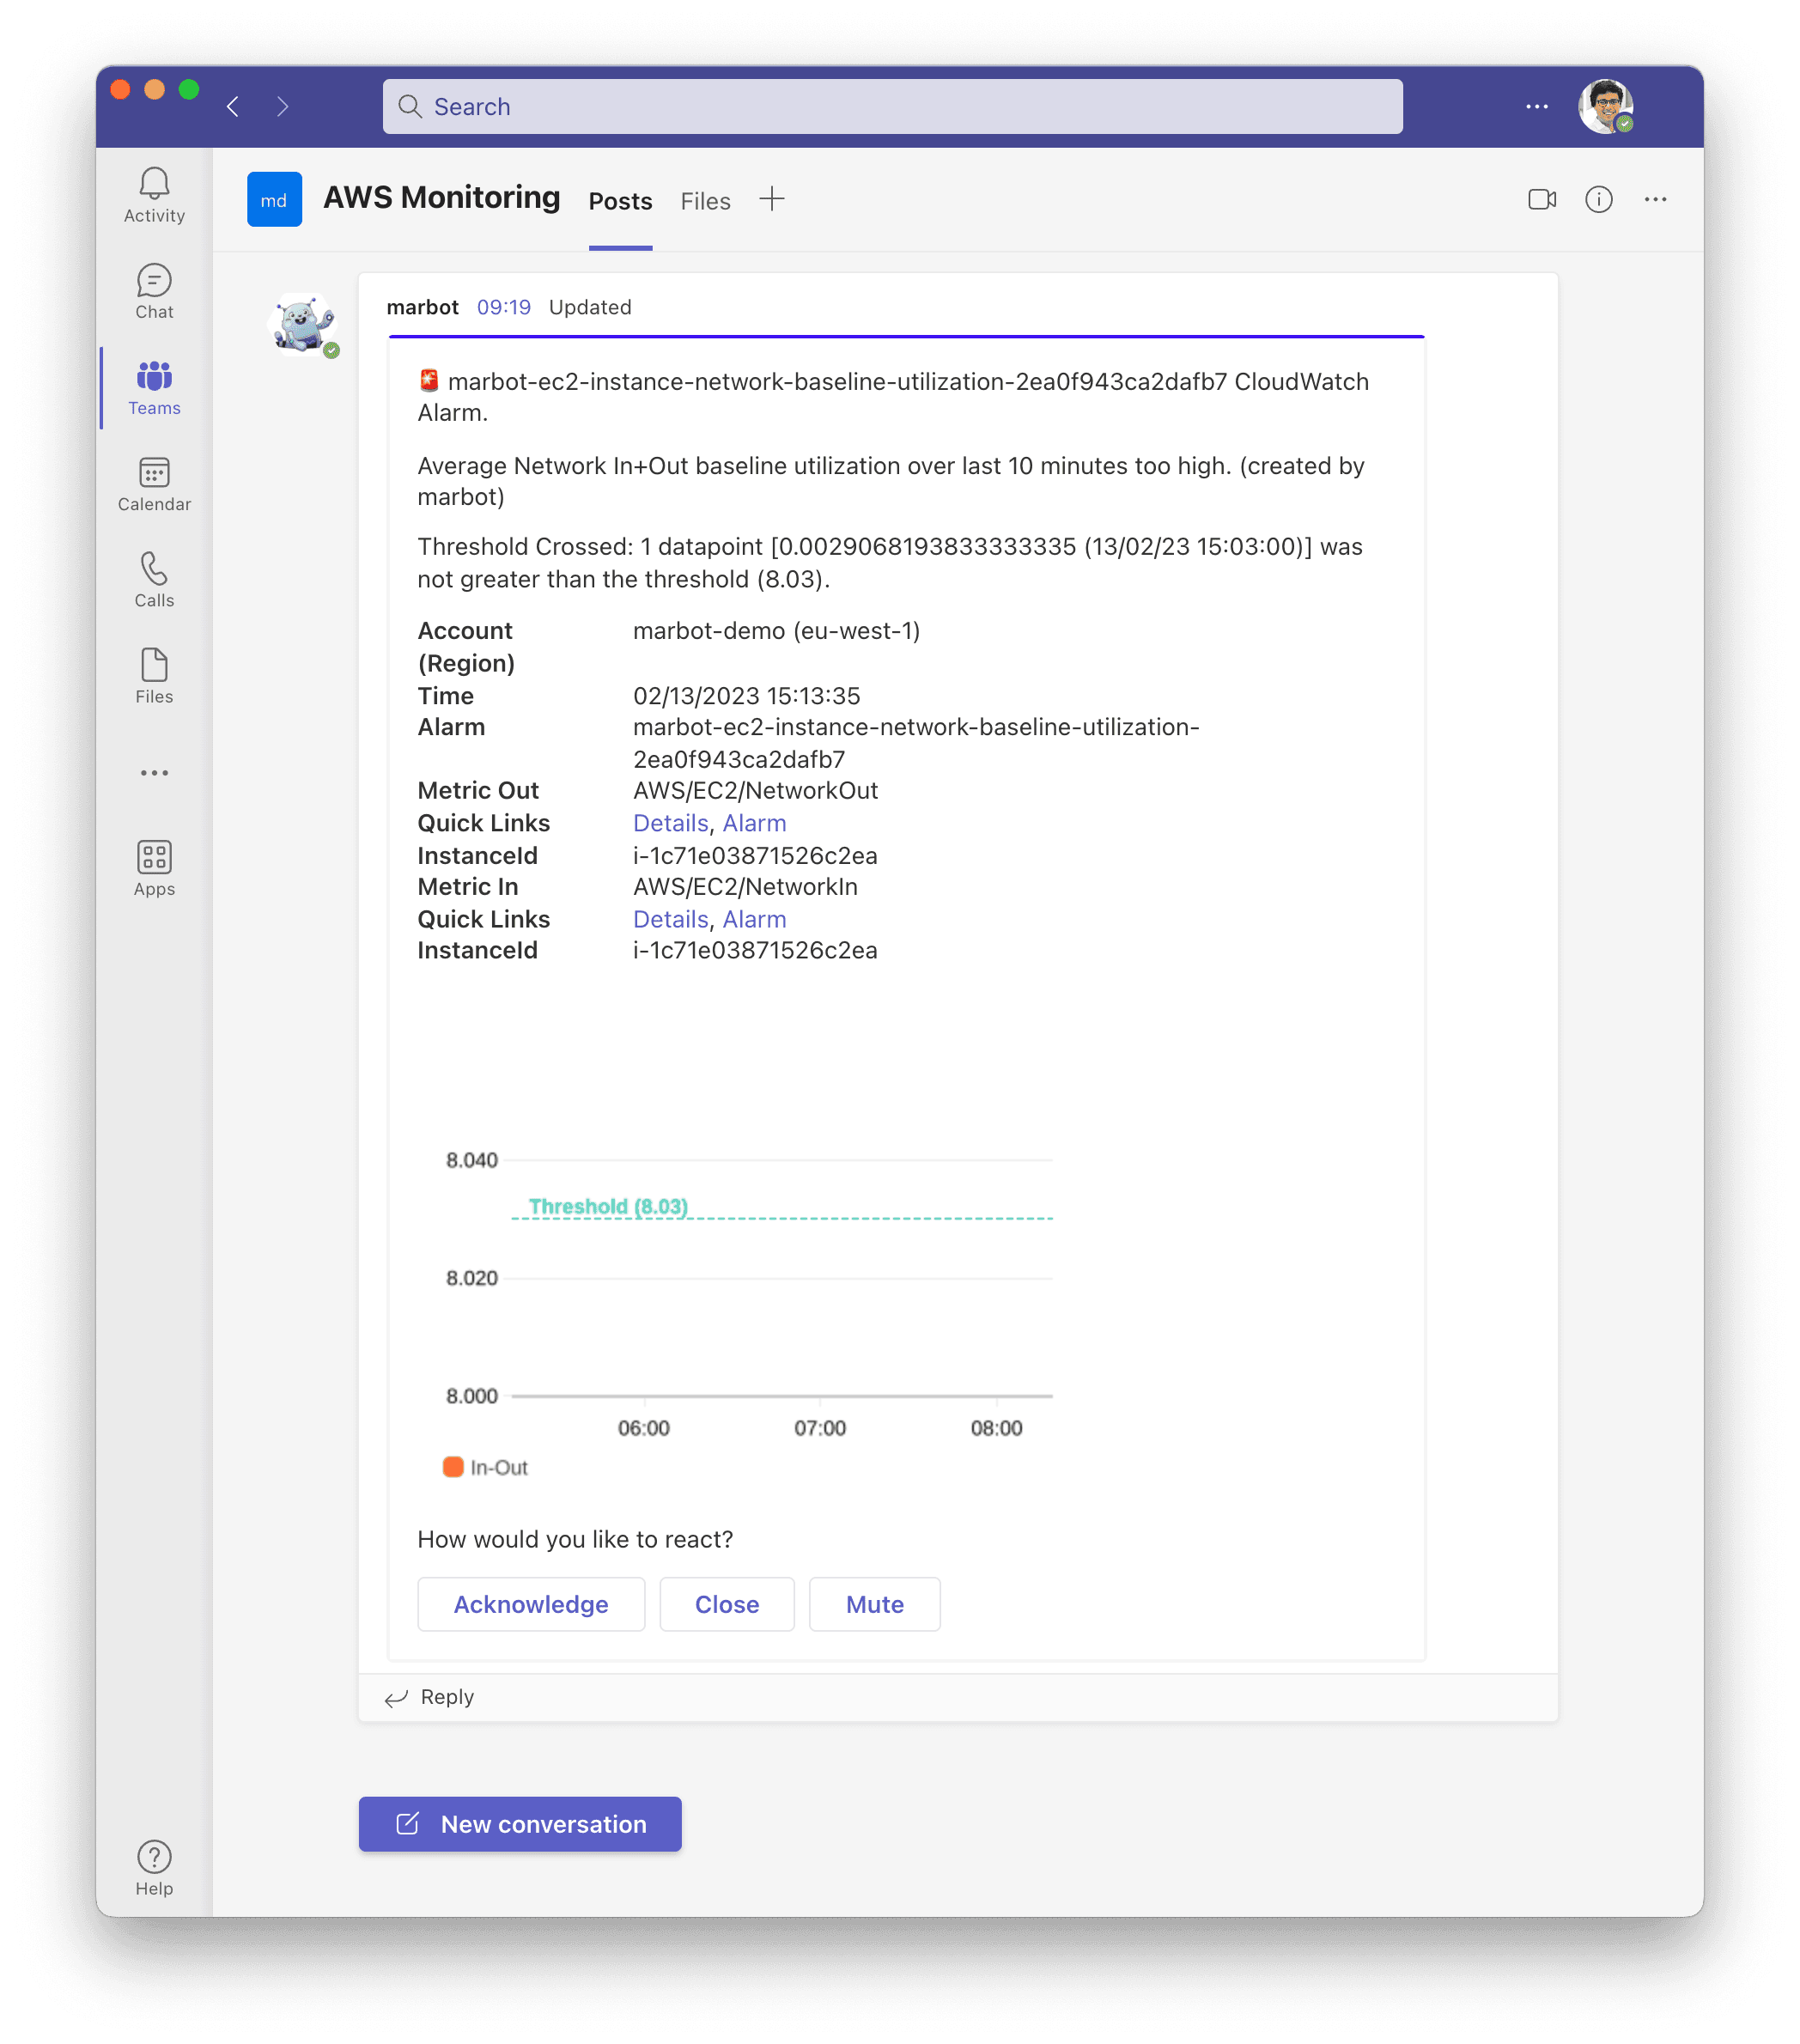Open Settings and more ellipsis in title bar
Viewport: 1800px width, 2044px height.
tap(1536, 107)
